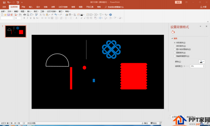Toggle text Shadow S button
Screen dimensions: 210x126
tap(34, 18)
